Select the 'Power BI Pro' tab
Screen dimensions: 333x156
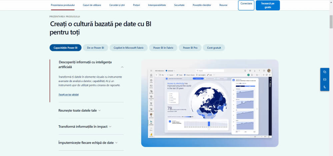(x=190, y=48)
